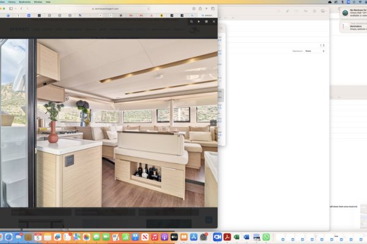Open the photo browser dropdown in Mail compose

[324, 11]
